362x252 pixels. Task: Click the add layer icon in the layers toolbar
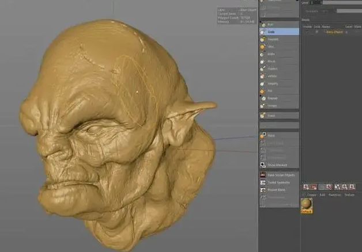(306, 187)
